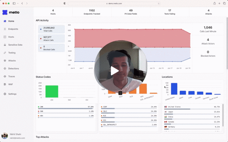
Task: Click the Japan bar in Locations chart
Action: point(183,93)
